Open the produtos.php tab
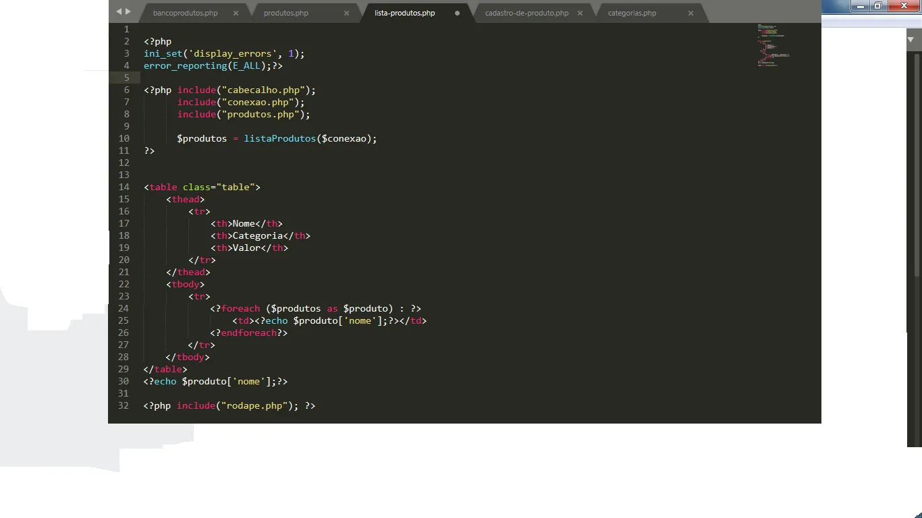Viewport: 922px width, 518px height. (x=286, y=13)
